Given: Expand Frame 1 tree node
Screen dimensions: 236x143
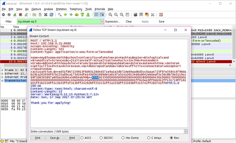Looking at the screenshot, I should pos(2,70).
